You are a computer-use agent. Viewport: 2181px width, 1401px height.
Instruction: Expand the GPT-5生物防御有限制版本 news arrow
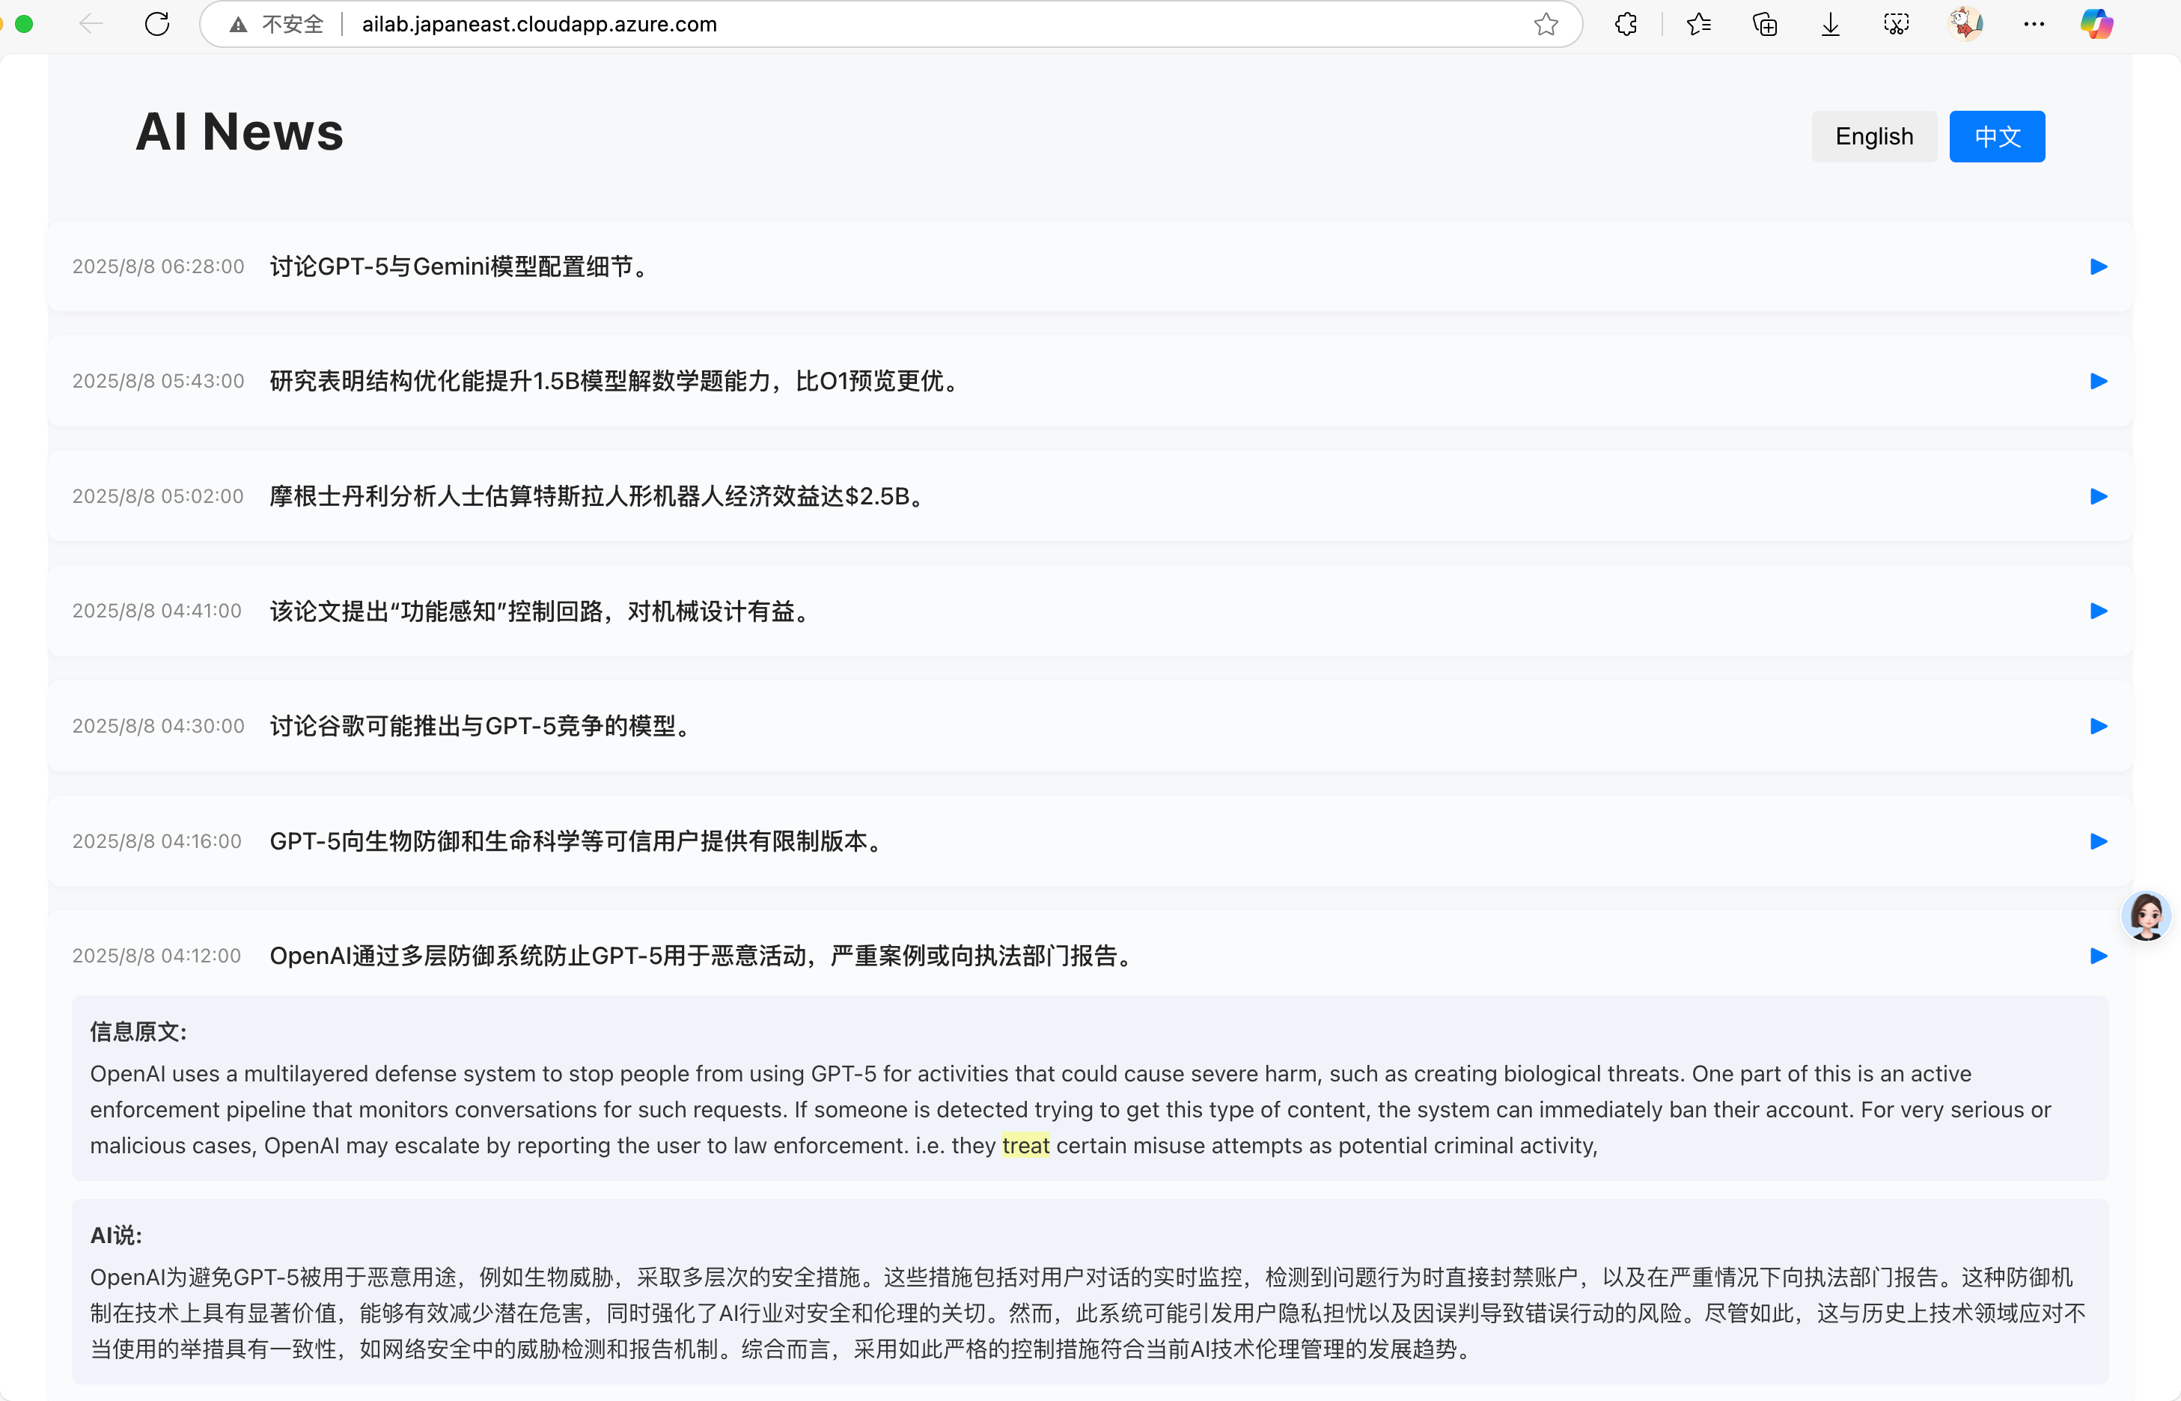(x=2098, y=841)
